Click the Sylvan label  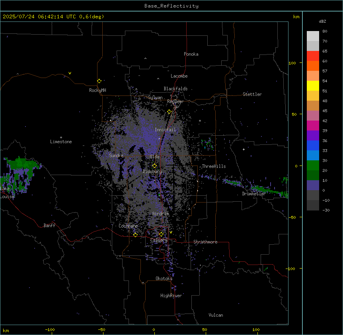(x=155, y=97)
